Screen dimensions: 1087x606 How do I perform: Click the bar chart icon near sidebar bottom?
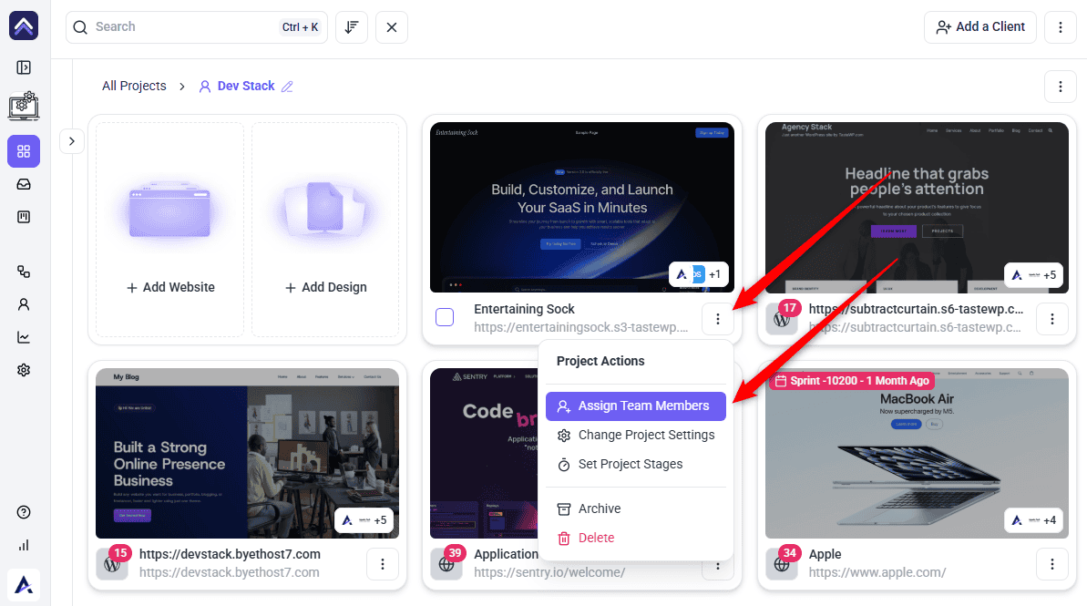pyautogui.click(x=24, y=545)
